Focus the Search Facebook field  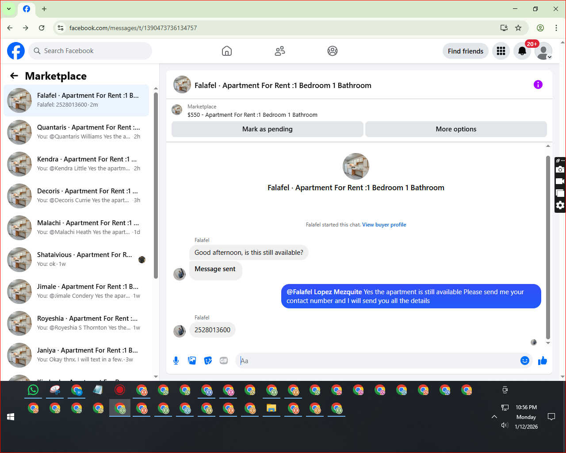click(x=90, y=51)
